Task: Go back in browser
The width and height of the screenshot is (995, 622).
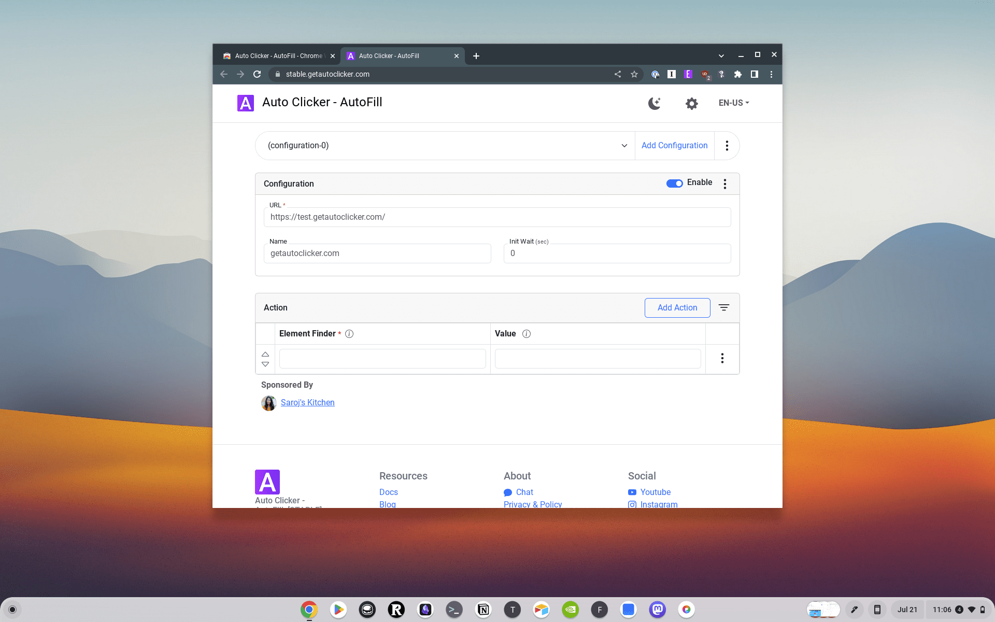Action: point(224,74)
